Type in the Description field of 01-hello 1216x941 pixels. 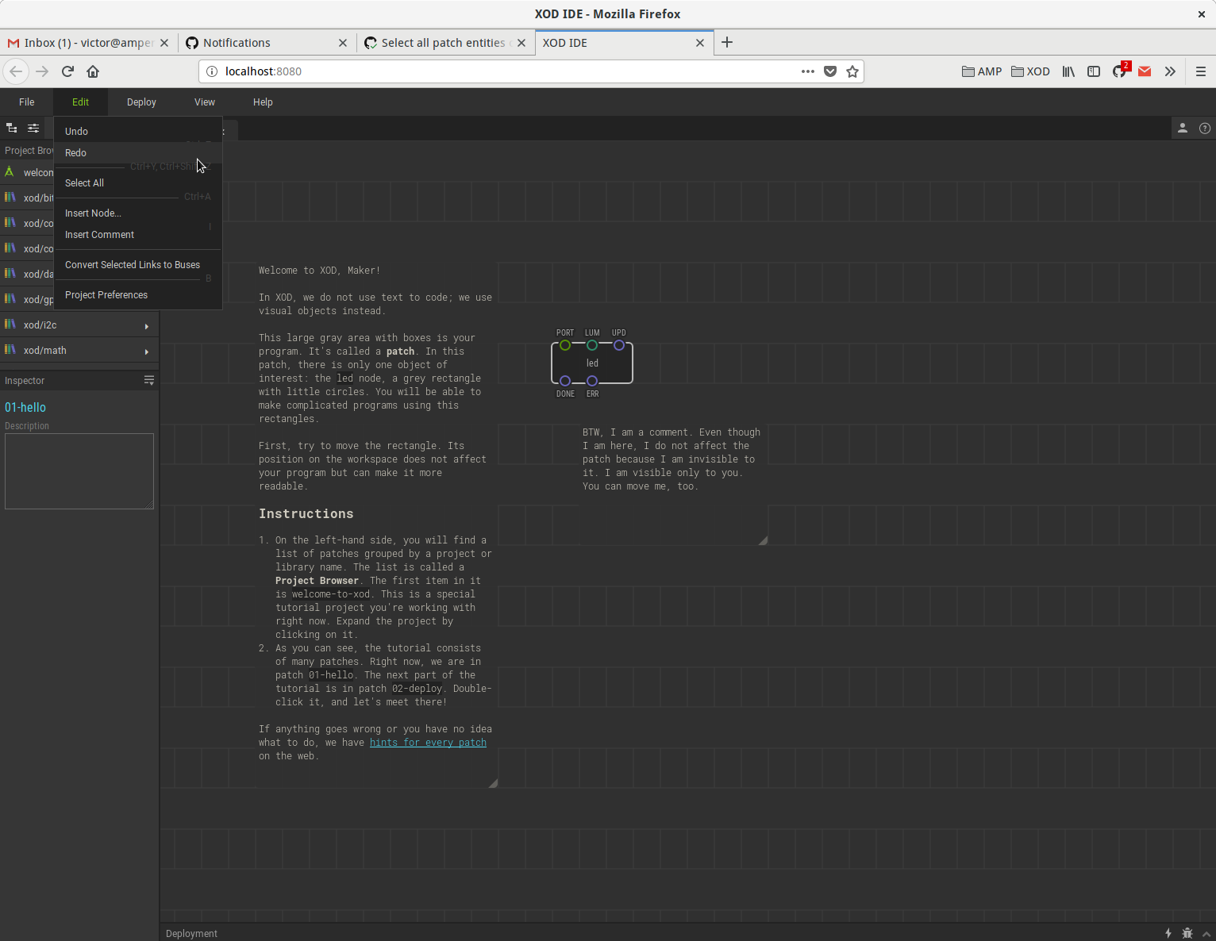point(79,470)
